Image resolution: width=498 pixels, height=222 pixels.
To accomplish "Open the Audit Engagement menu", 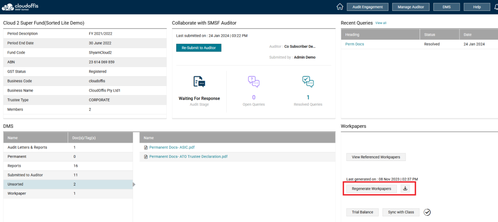I will [368, 7].
